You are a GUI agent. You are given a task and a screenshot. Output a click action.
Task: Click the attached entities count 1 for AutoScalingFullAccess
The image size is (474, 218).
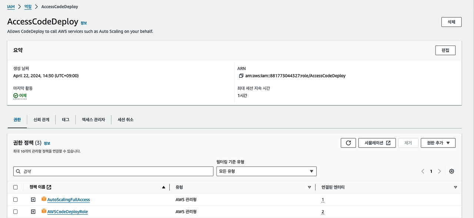tap(323, 200)
